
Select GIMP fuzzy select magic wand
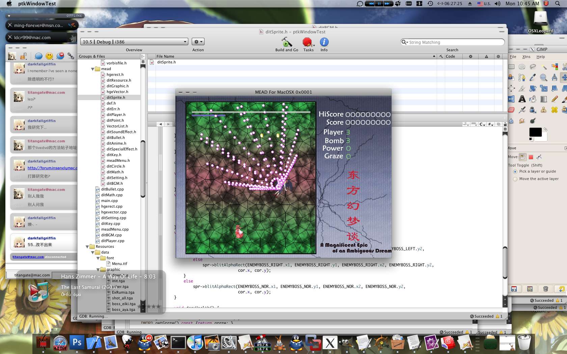[544, 66]
